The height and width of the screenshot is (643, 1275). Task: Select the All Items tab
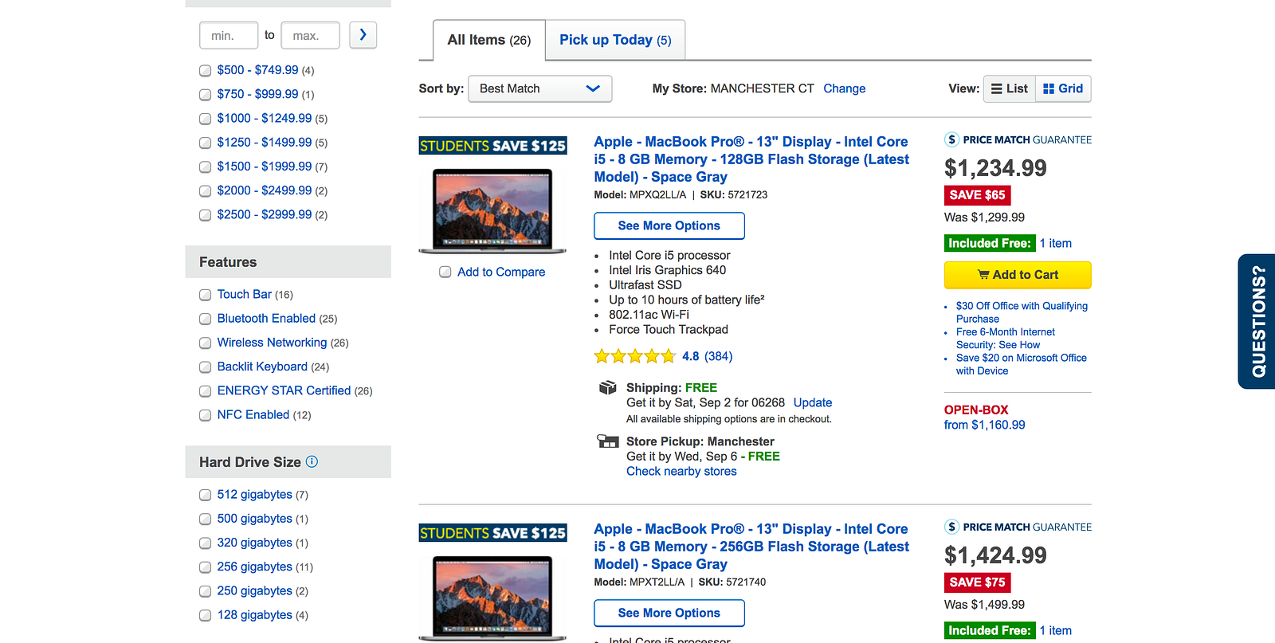(488, 40)
